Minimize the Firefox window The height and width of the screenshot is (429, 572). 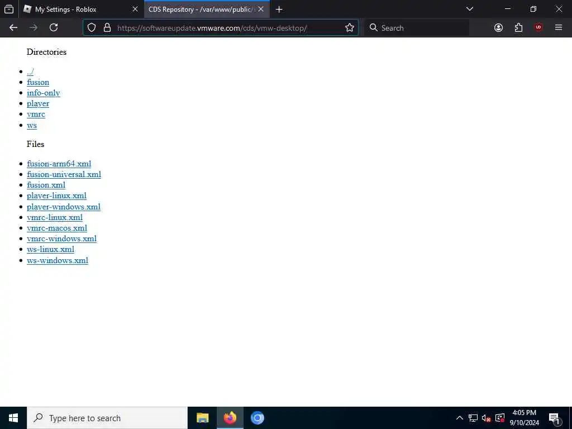tap(507, 9)
